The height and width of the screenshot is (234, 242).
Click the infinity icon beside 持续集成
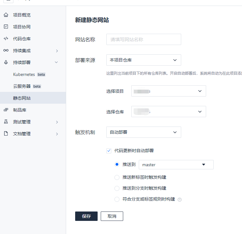click(6, 51)
